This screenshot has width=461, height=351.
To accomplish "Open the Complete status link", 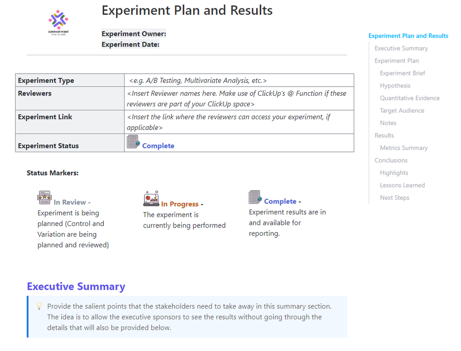I will pos(158,146).
